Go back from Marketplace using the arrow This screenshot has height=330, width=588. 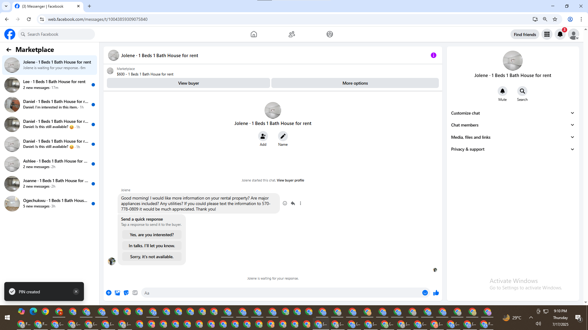tap(9, 50)
